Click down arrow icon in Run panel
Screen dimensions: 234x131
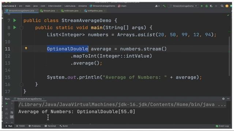point(12,108)
